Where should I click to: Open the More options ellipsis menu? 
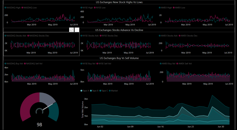[77, 30]
